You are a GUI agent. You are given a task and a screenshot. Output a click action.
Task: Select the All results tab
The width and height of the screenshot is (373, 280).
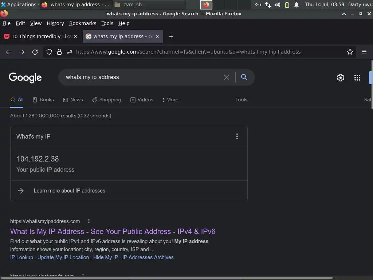[x=17, y=100]
